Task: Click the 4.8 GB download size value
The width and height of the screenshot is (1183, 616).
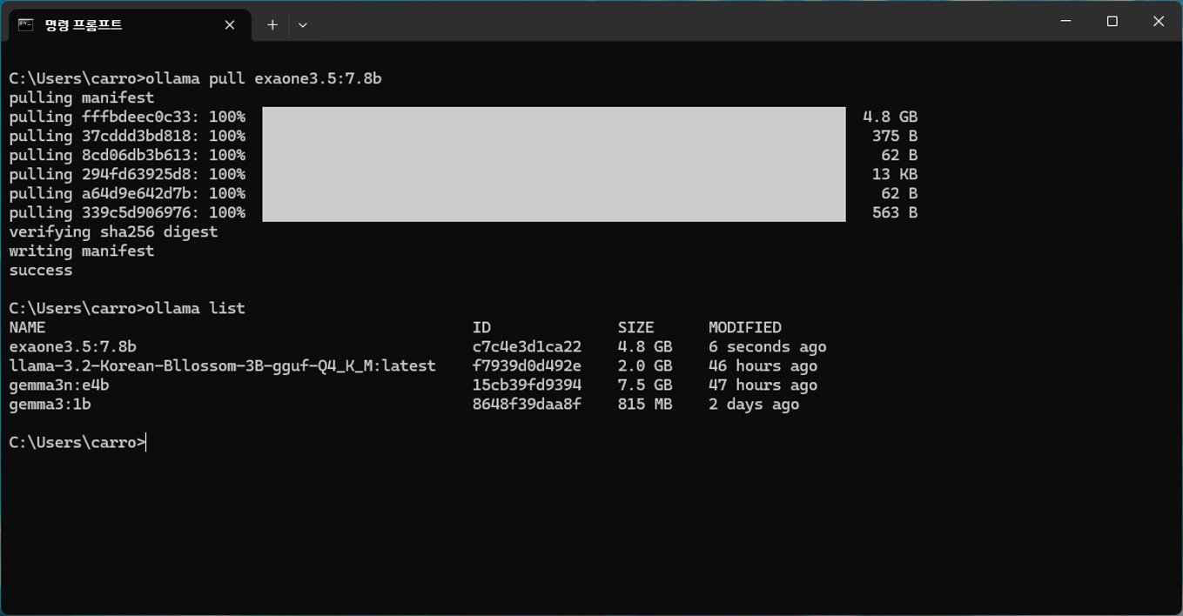Action: [891, 117]
